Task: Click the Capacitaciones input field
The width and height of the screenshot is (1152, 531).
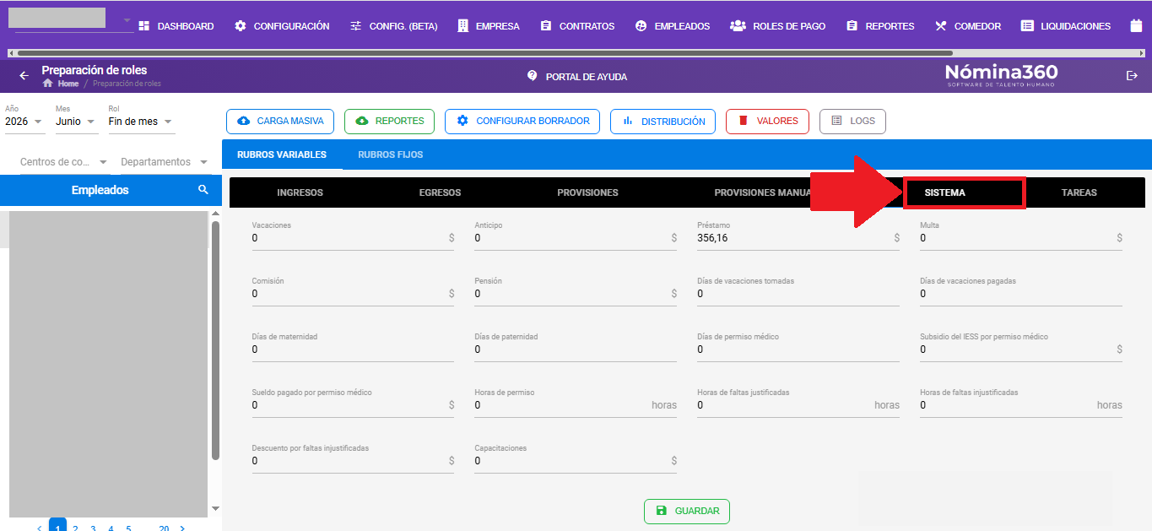Action: [x=576, y=462]
